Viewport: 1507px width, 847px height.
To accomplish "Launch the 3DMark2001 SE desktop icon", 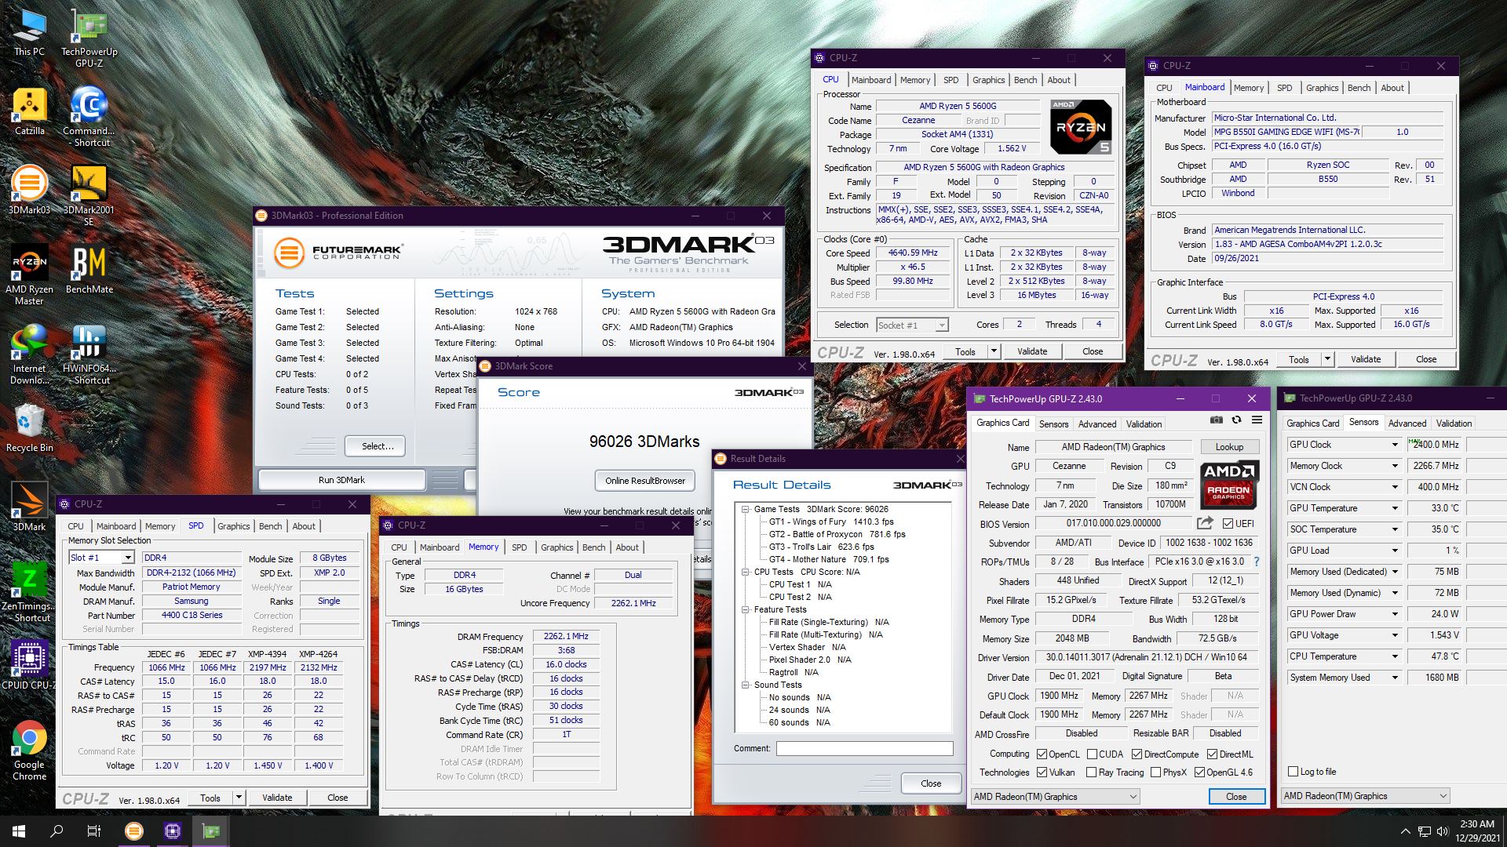I will coord(89,195).
